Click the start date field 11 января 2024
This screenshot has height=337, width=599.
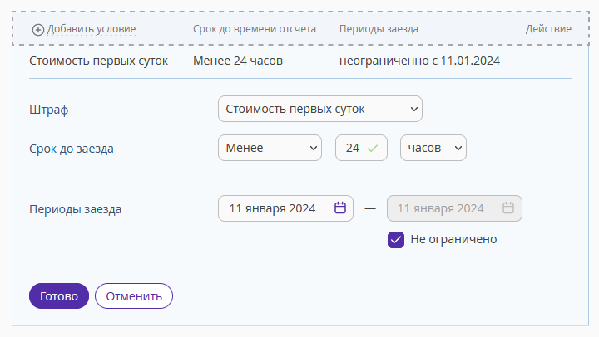(x=285, y=208)
